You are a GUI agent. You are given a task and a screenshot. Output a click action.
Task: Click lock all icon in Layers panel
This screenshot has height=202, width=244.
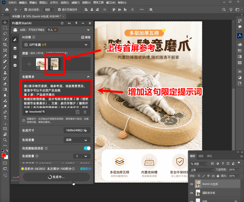218,176
